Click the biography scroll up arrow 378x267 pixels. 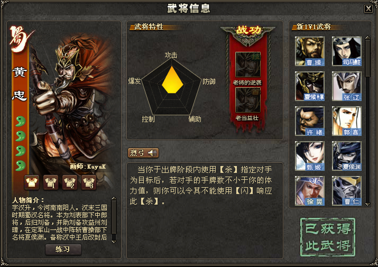(114, 199)
